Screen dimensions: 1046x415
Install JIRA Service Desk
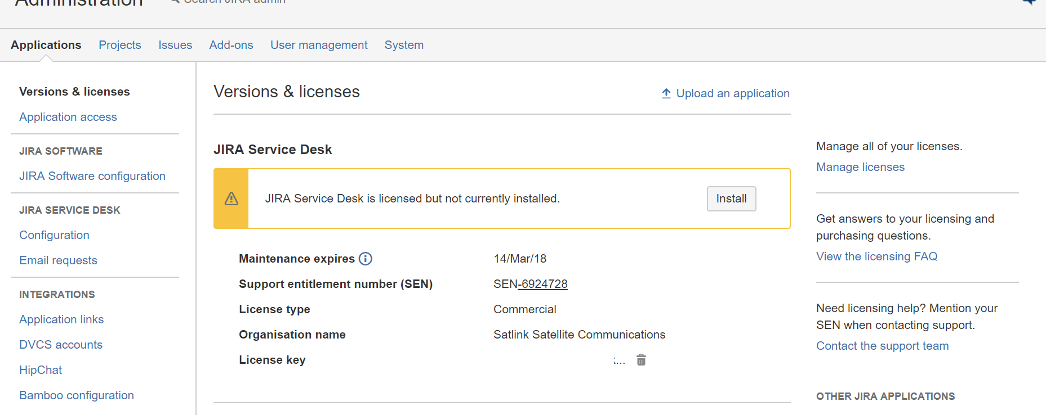(731, 199)
